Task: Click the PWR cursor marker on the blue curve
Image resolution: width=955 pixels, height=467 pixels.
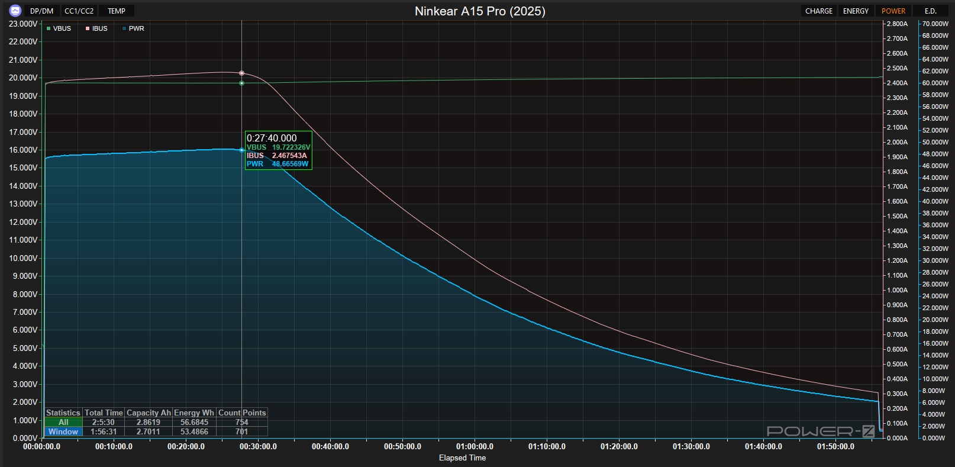Action: coord(241,150)
